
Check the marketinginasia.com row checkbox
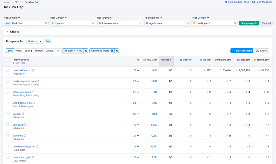click(x=7, y=81)
